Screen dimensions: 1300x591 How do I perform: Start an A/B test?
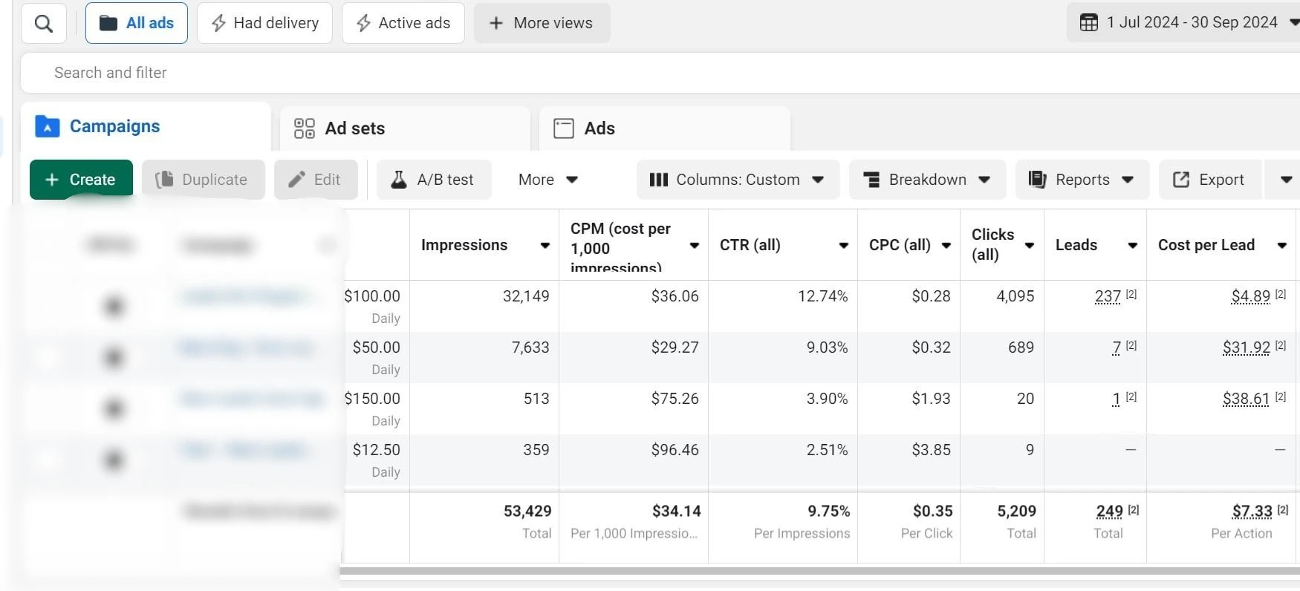[434, 180]
